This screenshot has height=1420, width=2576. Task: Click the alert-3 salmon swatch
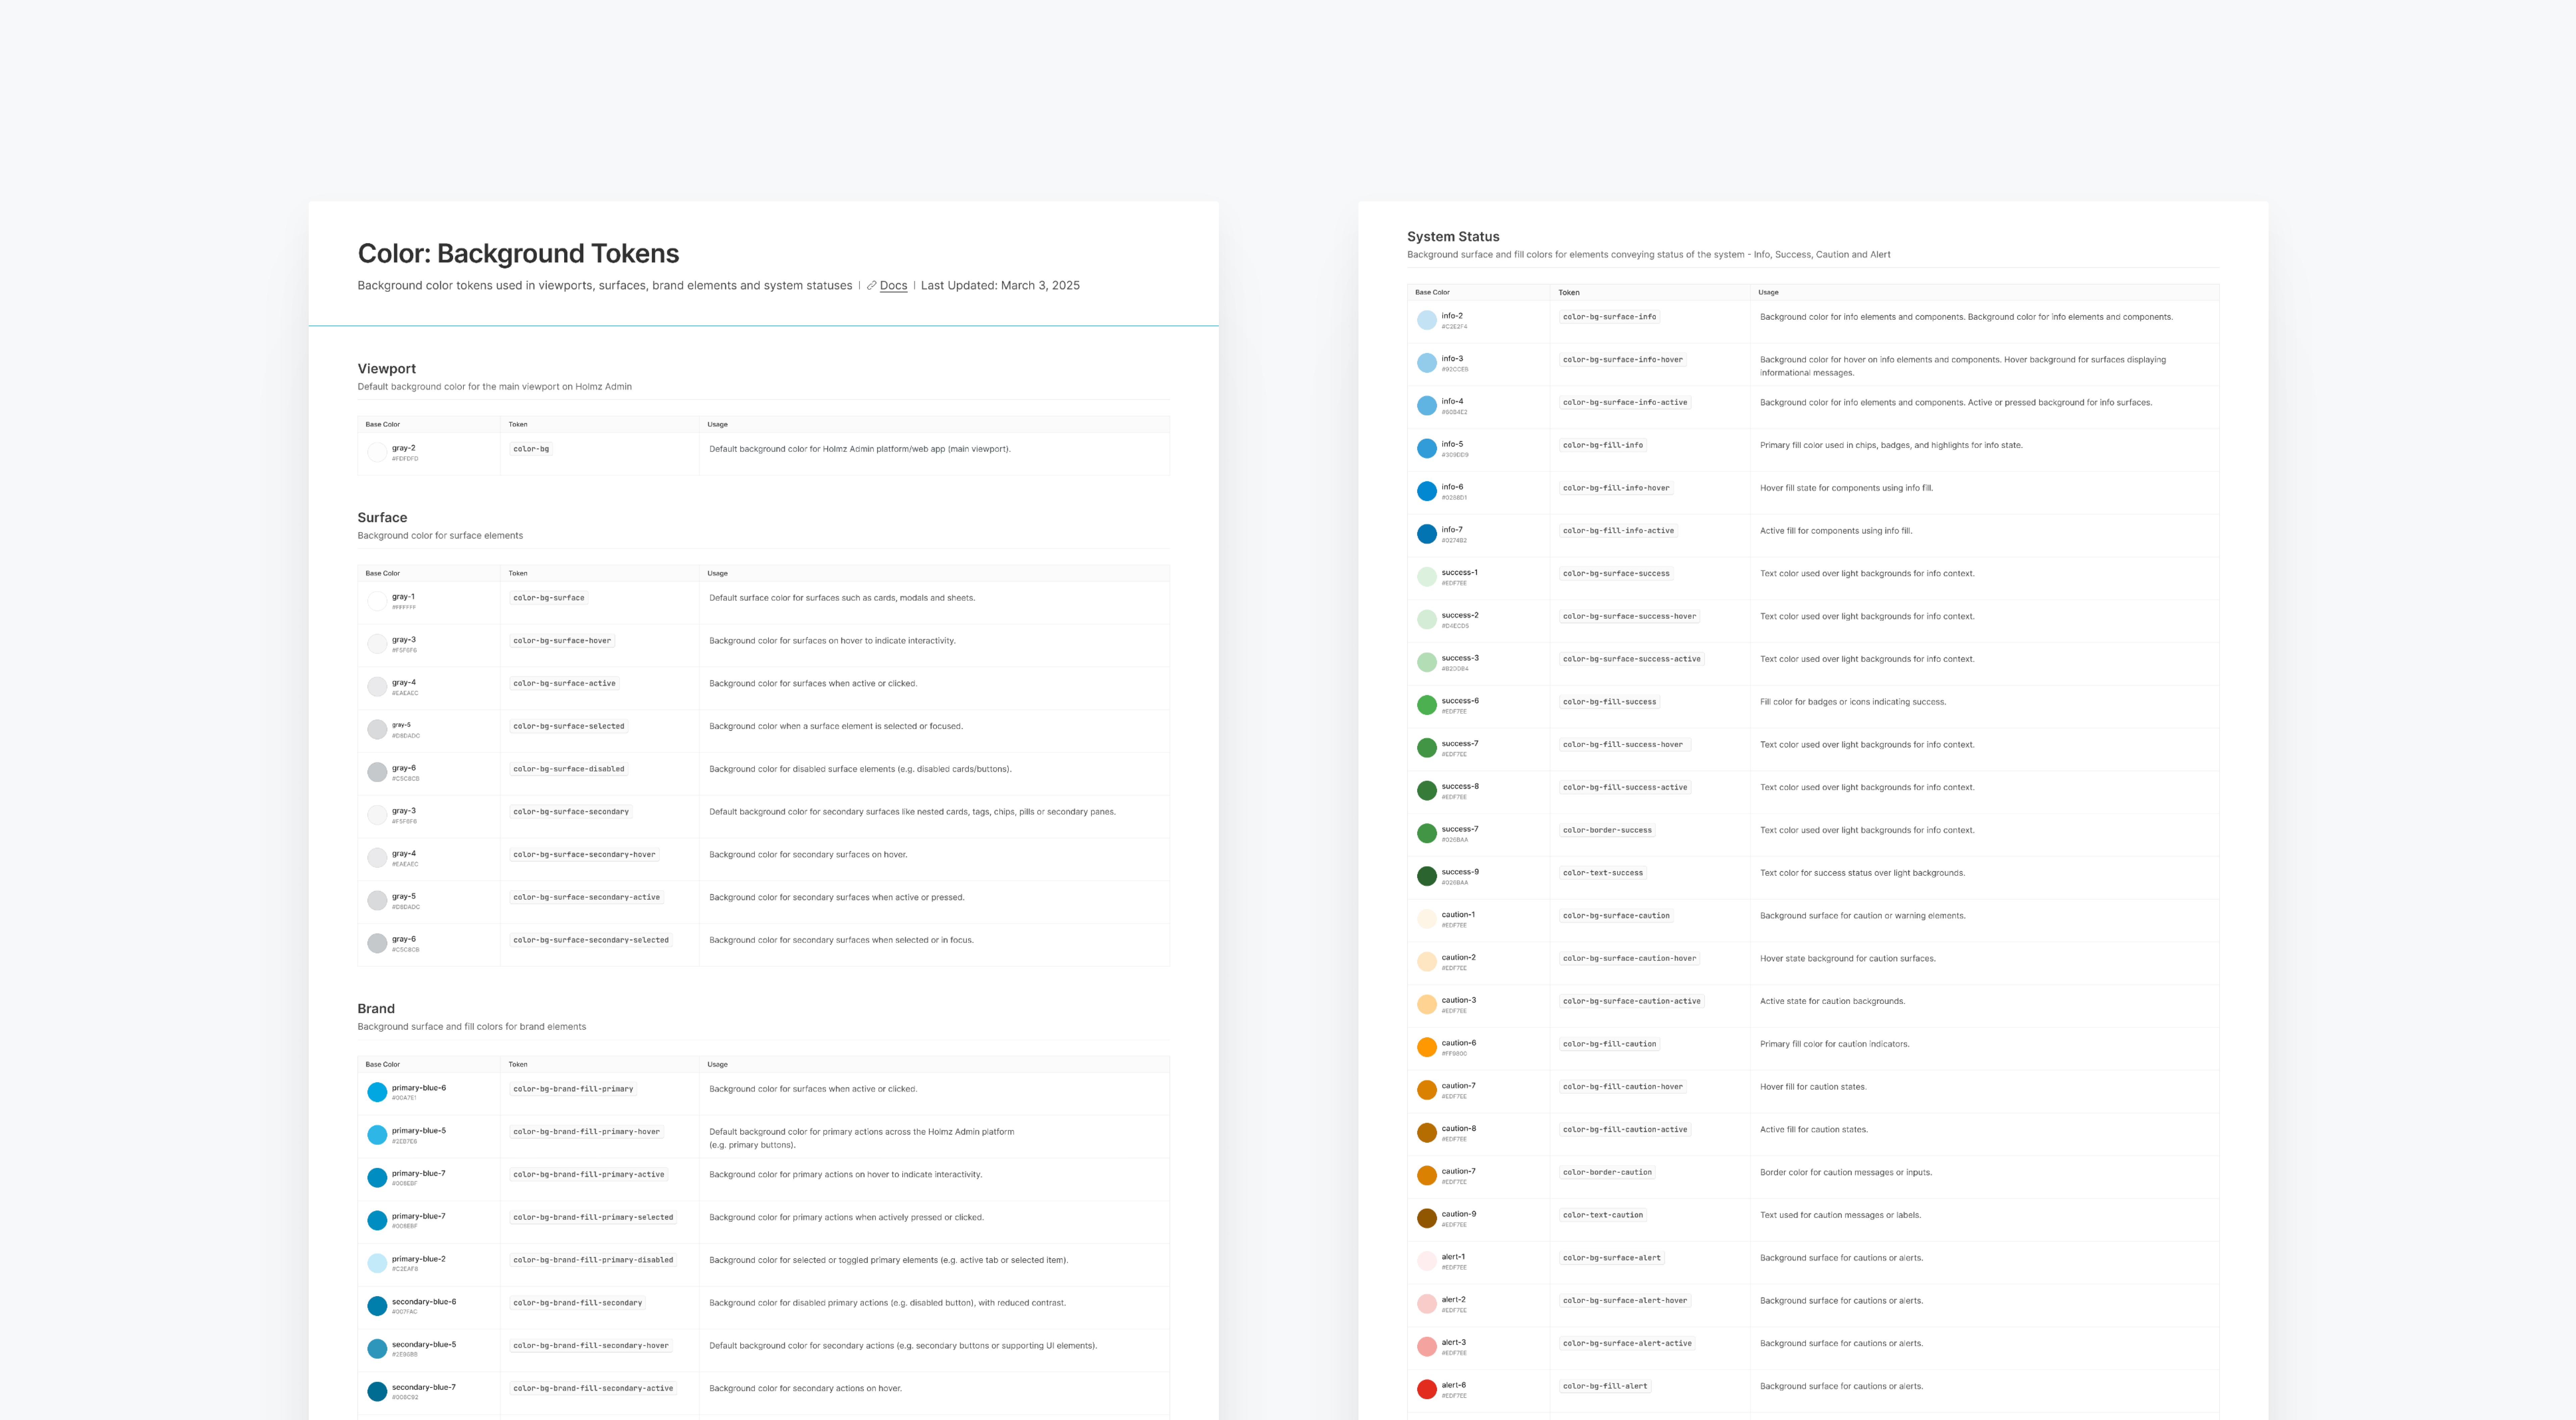click(1427, 1347)
